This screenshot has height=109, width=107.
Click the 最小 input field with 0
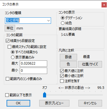pyautogui.click(x=33, y=71)
